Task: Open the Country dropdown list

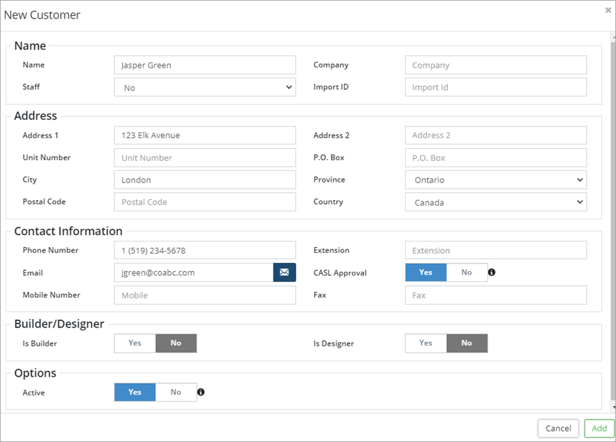Action: 495,202
